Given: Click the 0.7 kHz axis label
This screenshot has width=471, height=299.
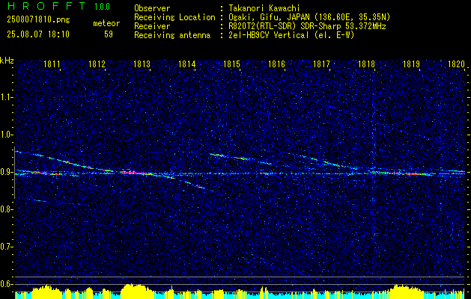Looking at the screenshot, I should pyautogui.click(x=6, y=247).
